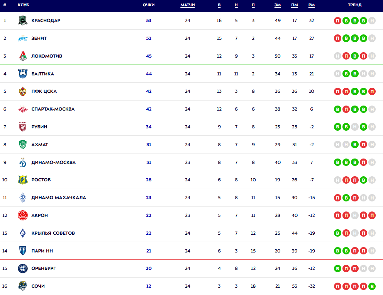Sort standings by В wins header

click(219, 5)
